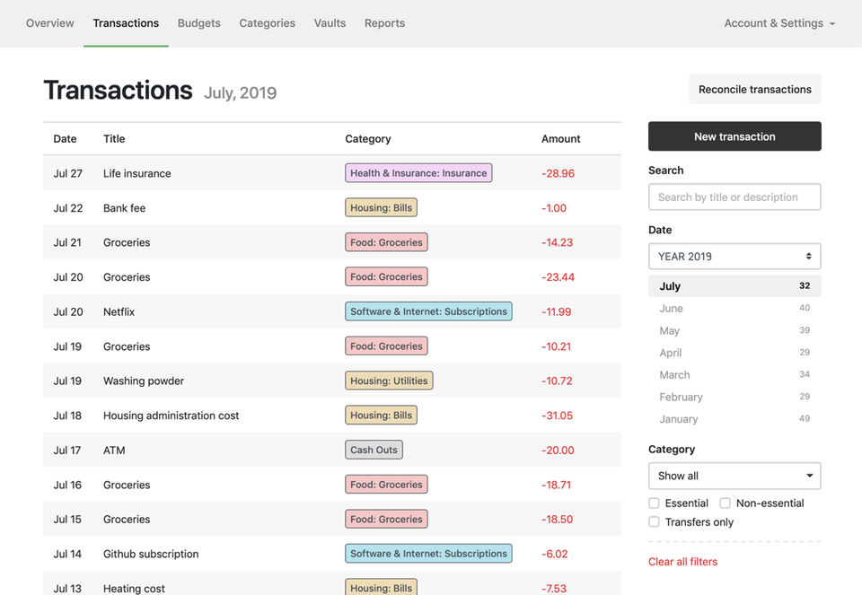Click the Amount column header
This screenshot has width=862, height=595.
pyautogui.click(x=560, y=139)
